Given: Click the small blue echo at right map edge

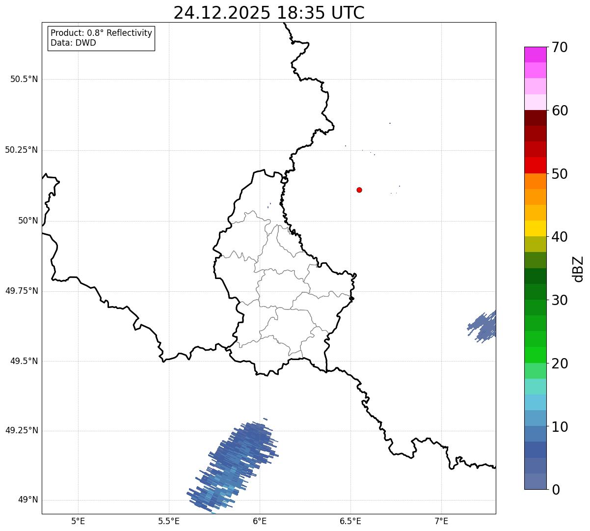Looking at the screenshot, I should tap(483, 326).
